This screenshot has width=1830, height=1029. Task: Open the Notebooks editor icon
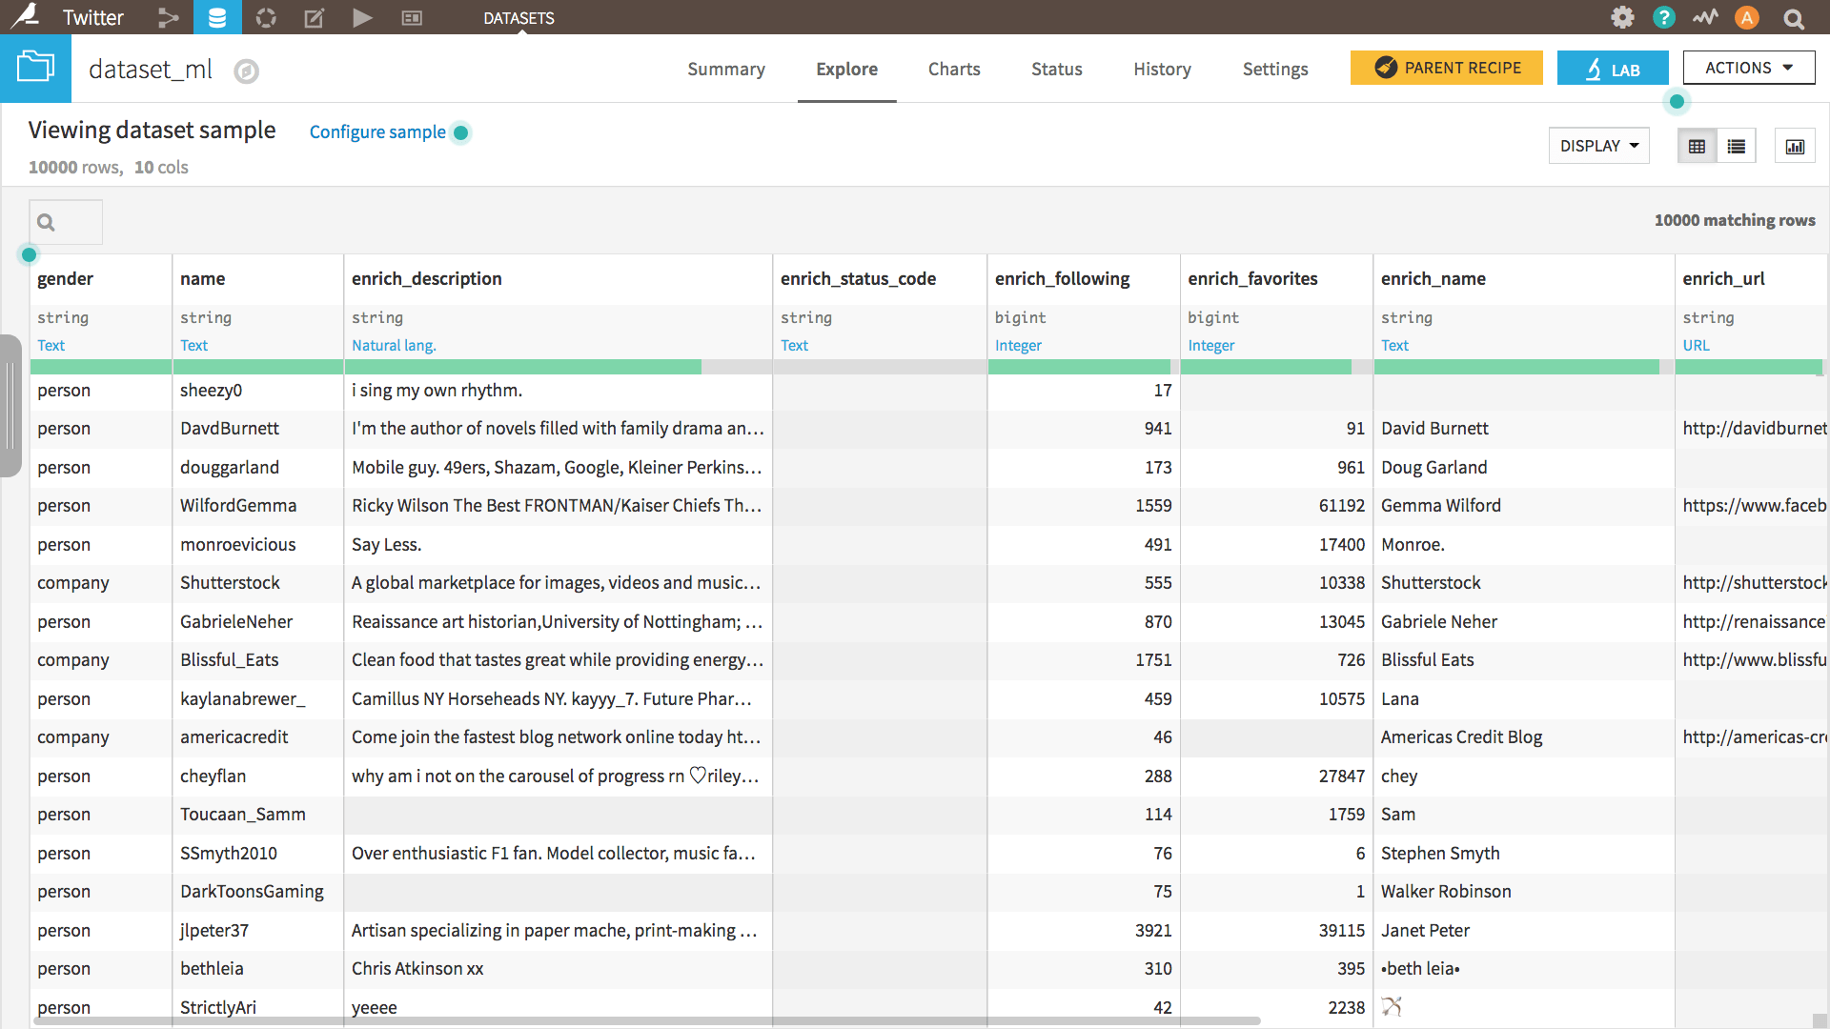point(314,17)
